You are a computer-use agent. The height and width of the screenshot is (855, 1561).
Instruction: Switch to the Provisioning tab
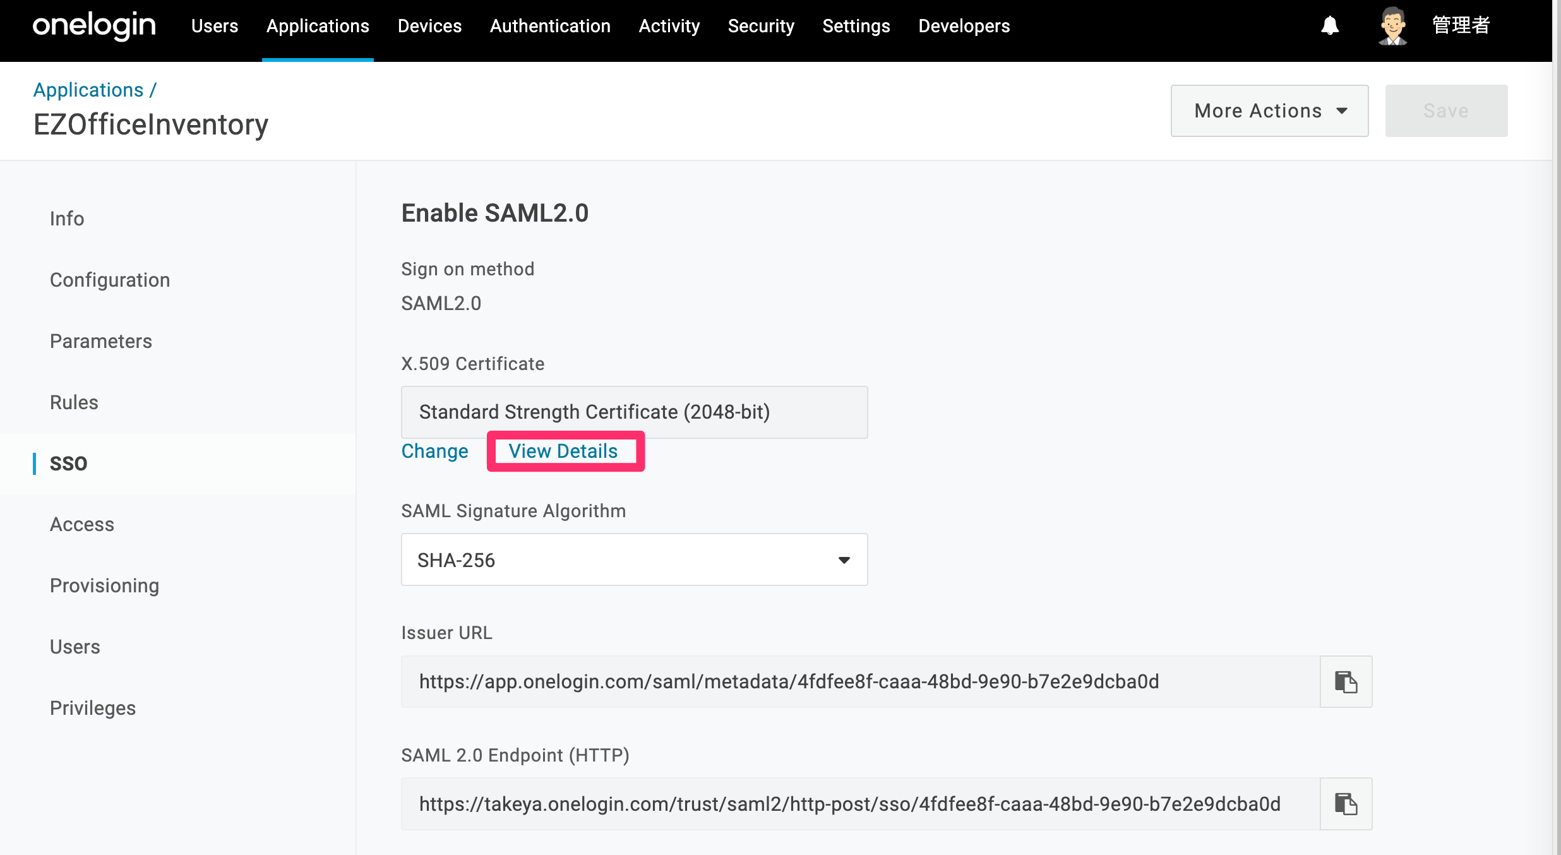coord(104,586)
